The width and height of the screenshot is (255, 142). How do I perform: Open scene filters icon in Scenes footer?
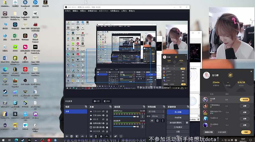[77, 136]
